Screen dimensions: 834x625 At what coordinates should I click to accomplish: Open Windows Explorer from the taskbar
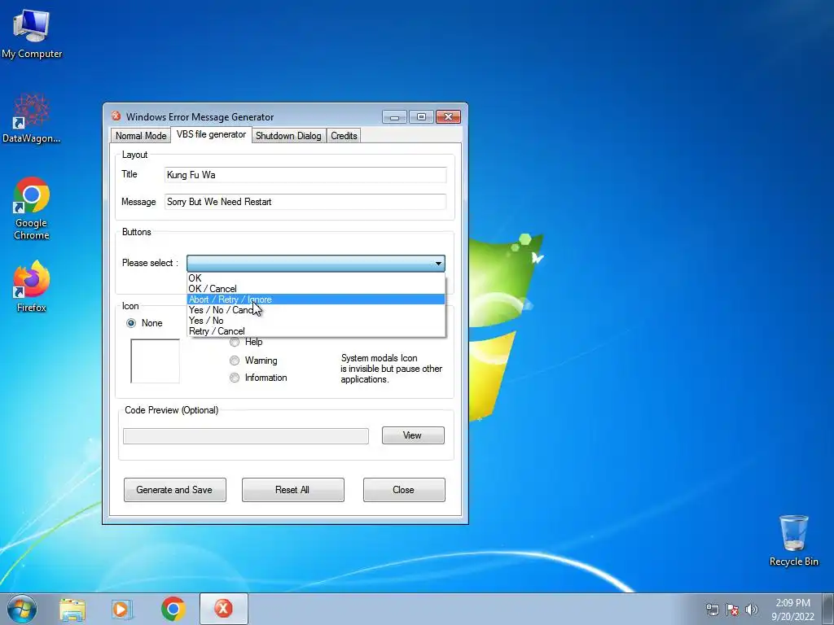72,609
